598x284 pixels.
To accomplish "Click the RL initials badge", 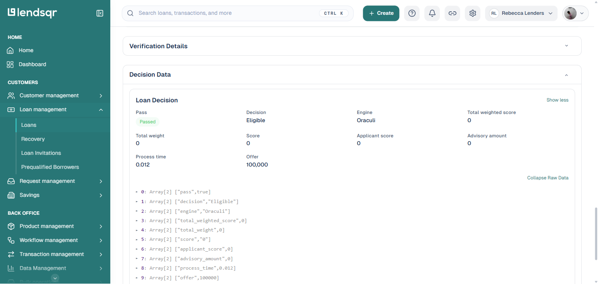I will (x=494, y=13).
